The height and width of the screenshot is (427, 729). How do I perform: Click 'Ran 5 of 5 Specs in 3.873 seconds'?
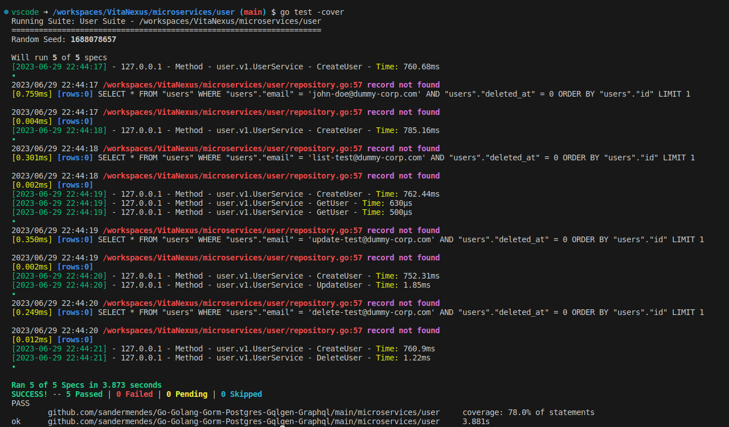[x=87, y=385]
